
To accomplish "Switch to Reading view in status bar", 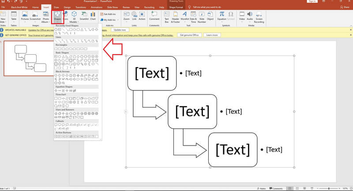I will click(x=304, y=188).
